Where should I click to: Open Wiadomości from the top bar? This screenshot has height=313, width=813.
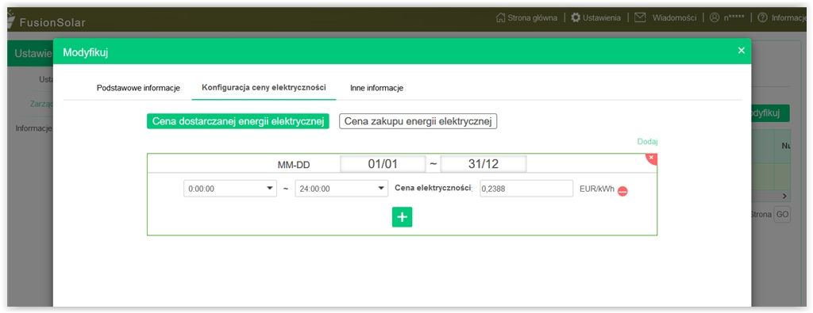(x=674, y=17)
